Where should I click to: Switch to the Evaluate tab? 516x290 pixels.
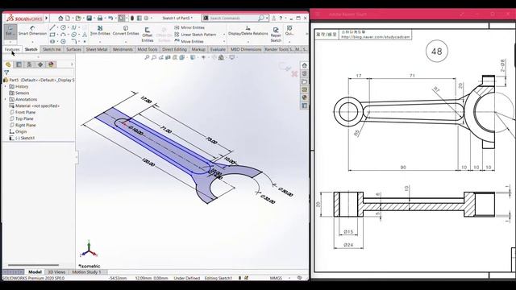(218, 49)
